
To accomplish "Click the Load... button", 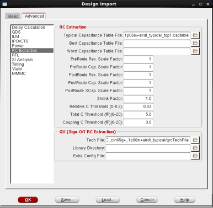I will (108, 200).
